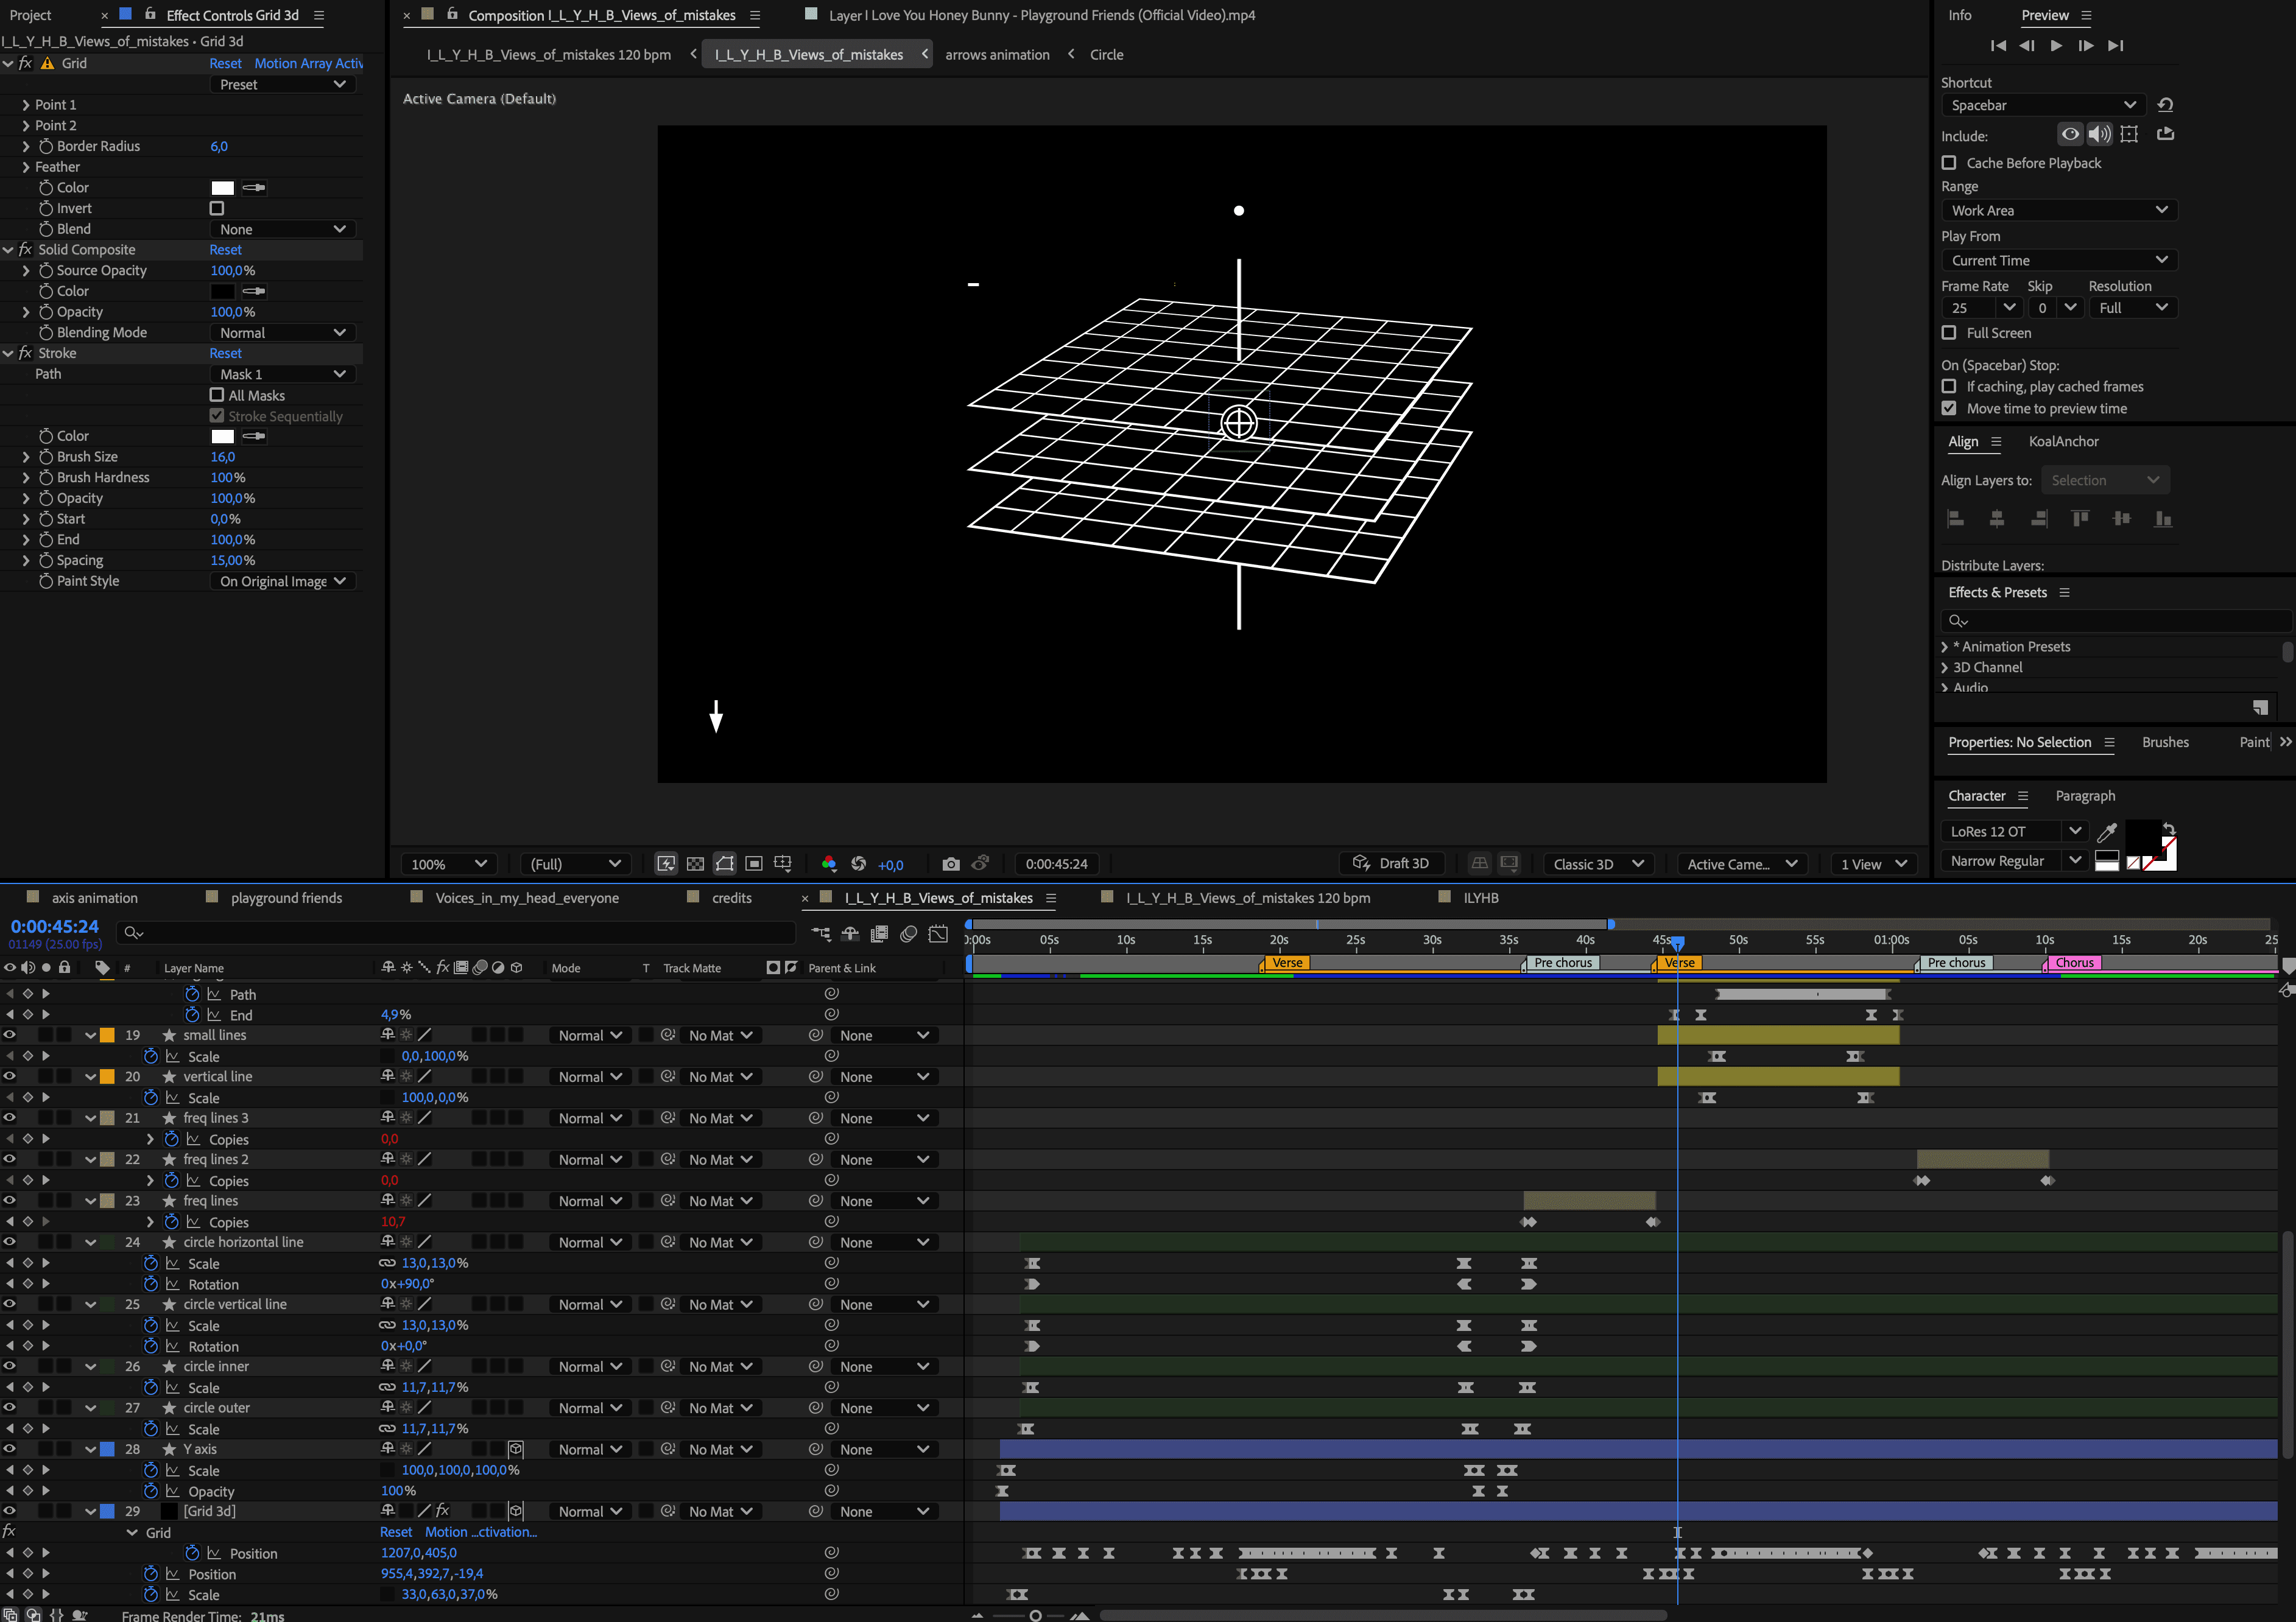Switch to the credits timeline tab
2296x1622 pixels.
(731, 898)
